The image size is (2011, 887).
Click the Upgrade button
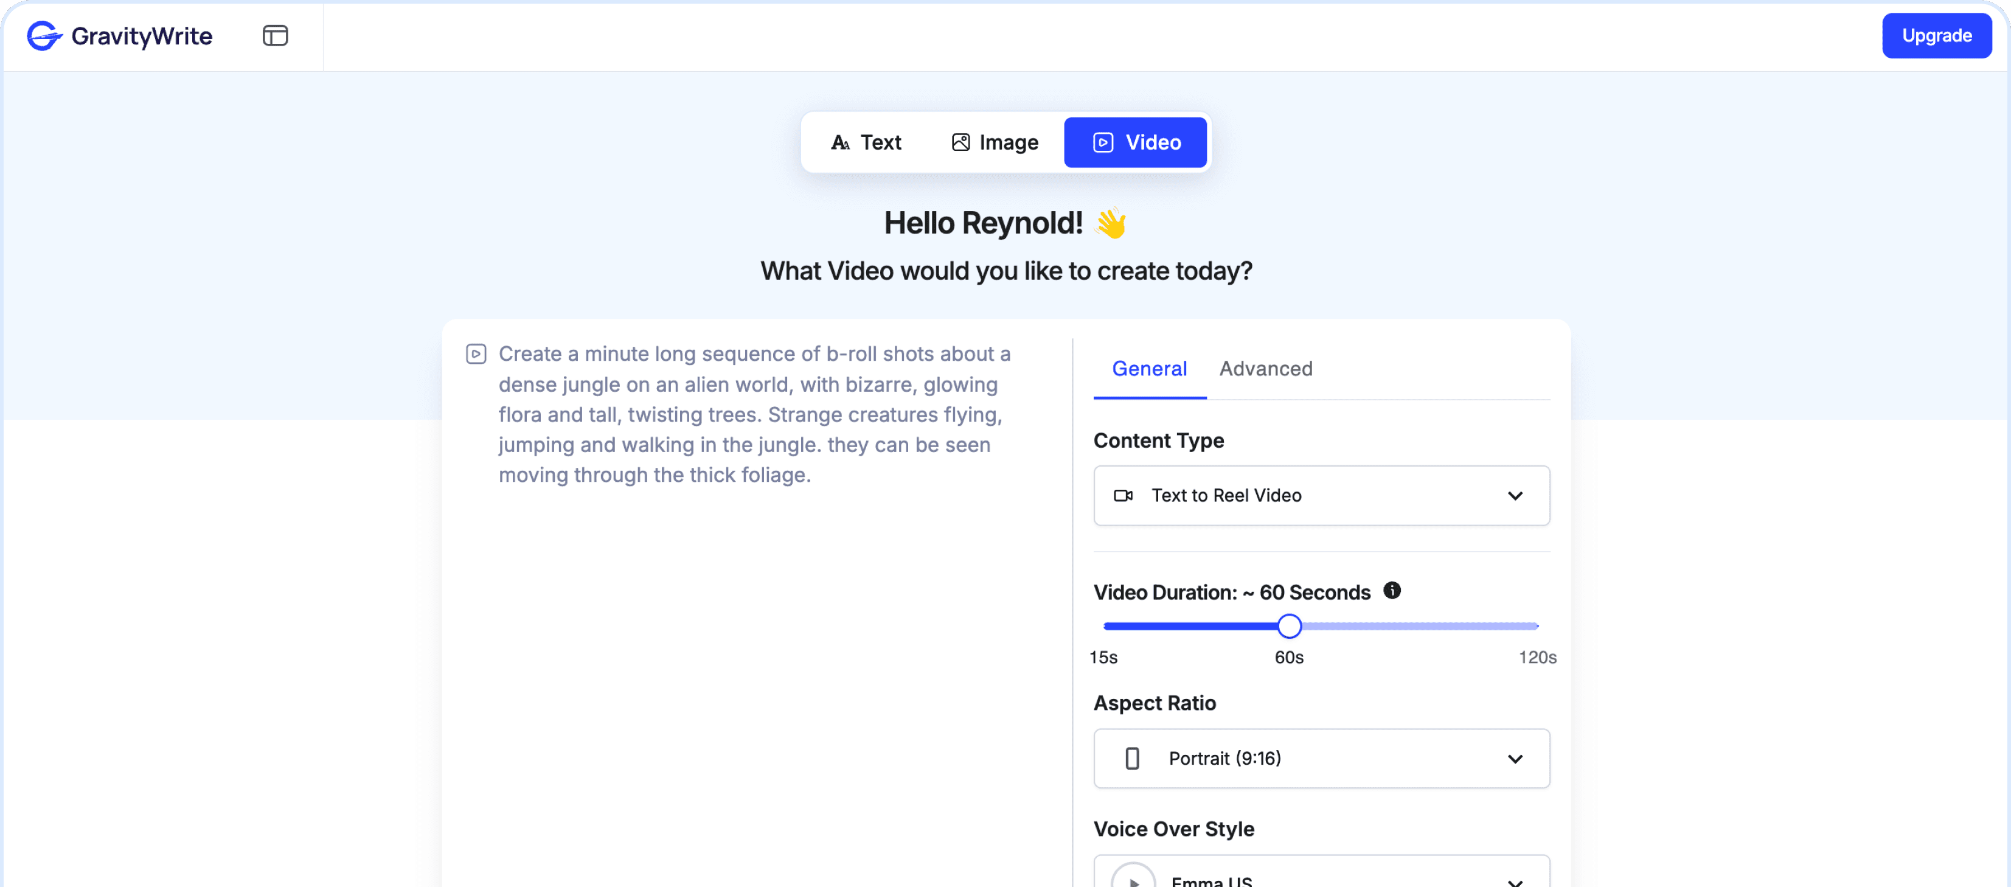1936,36
